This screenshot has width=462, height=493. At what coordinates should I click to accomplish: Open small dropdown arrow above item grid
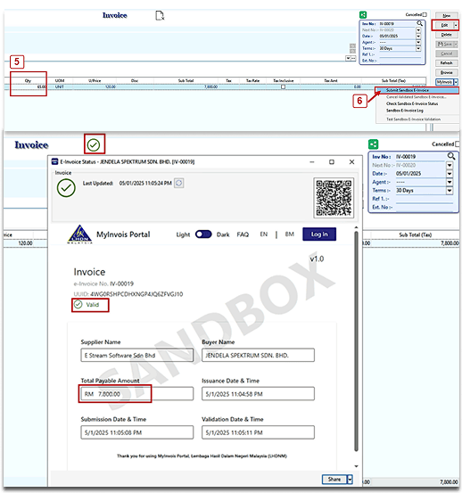(x=348, y=58)
